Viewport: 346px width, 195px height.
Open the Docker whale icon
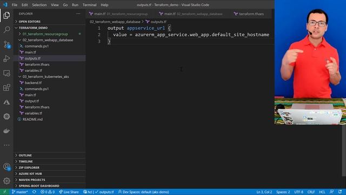coord(6,131)
